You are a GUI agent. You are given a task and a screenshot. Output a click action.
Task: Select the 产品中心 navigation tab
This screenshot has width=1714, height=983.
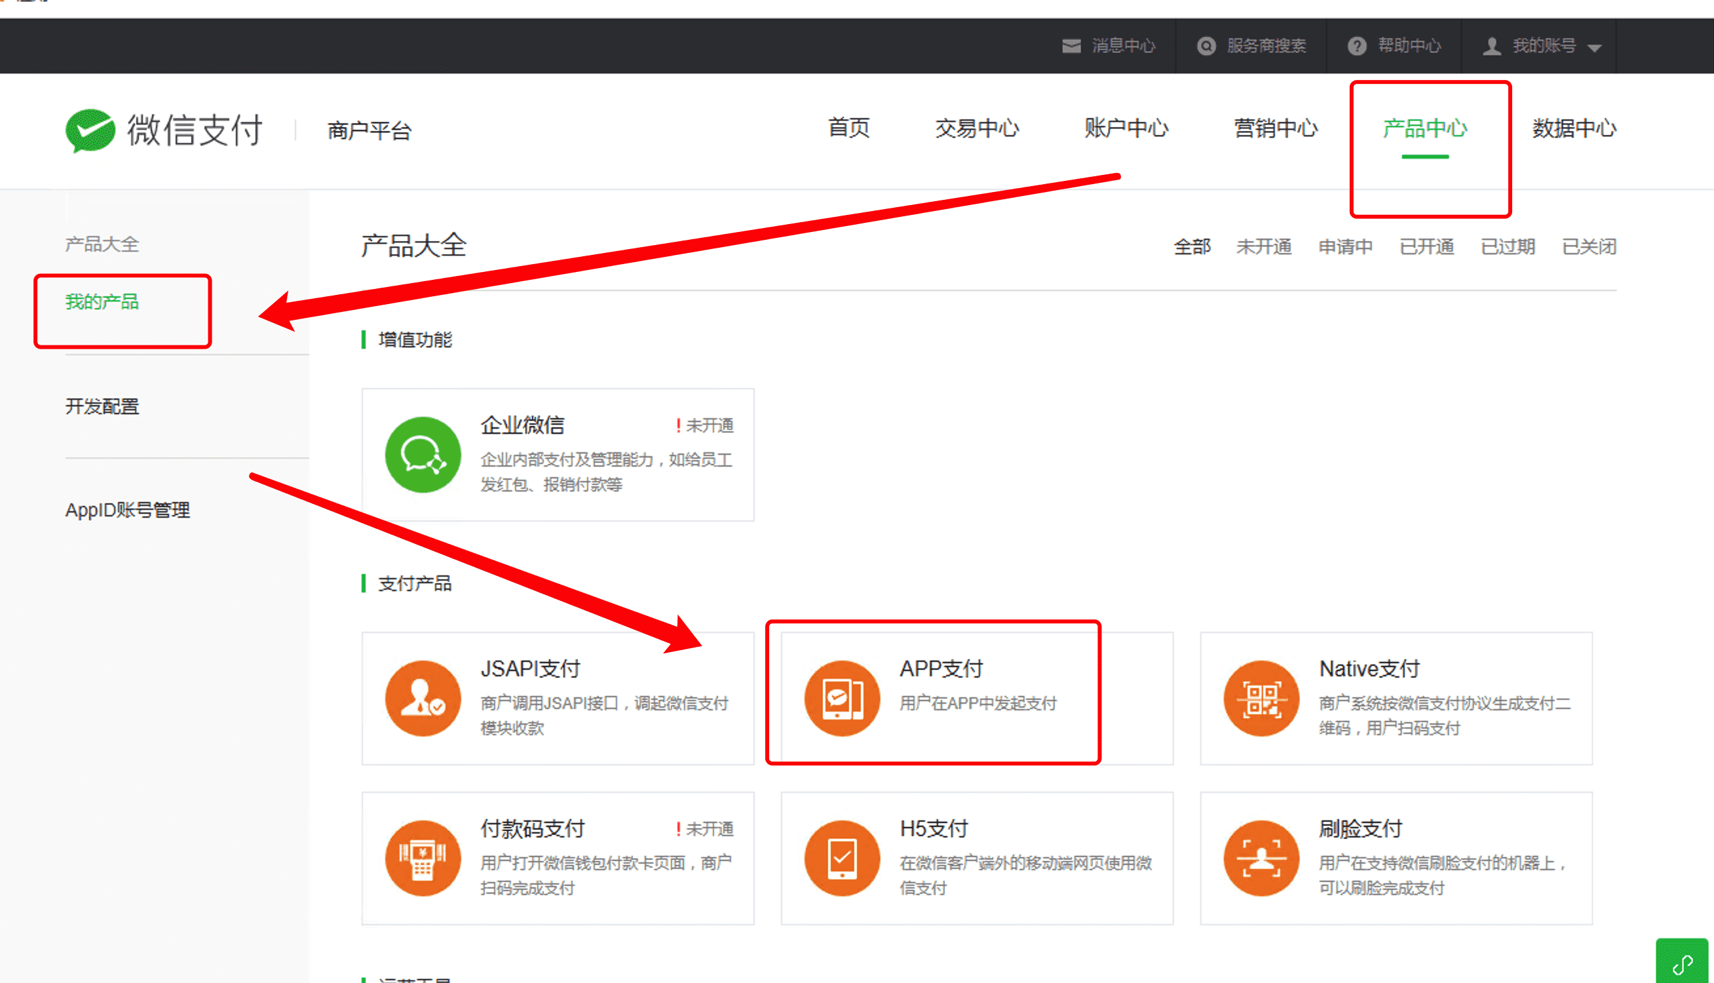tap(1424, 128)
